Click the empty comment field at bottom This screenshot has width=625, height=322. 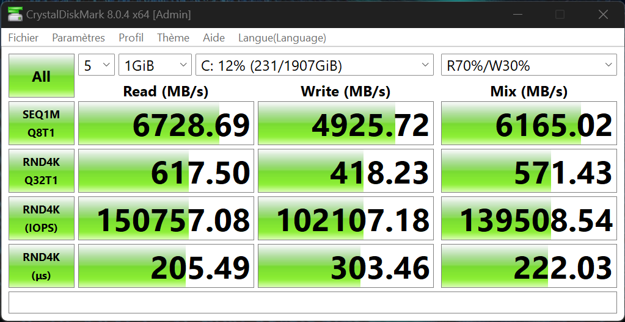tap(312, 302)
